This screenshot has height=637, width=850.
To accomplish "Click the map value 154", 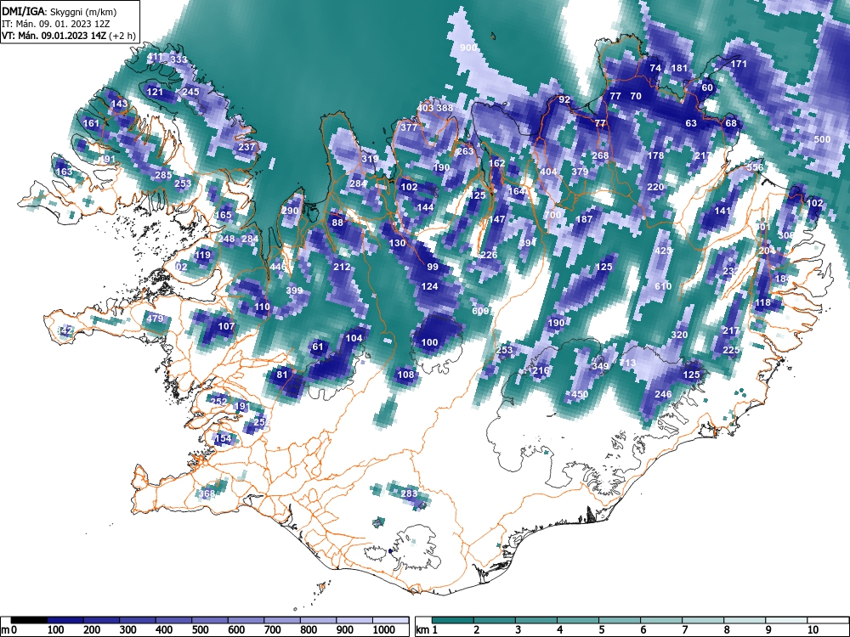I will point(223,437).
